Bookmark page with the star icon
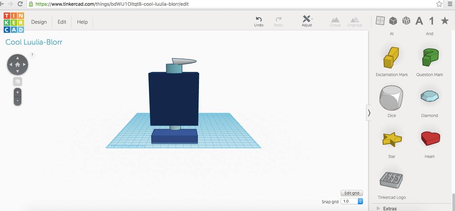The width and height of the screenshot is (455, 211). pos(439,4)
